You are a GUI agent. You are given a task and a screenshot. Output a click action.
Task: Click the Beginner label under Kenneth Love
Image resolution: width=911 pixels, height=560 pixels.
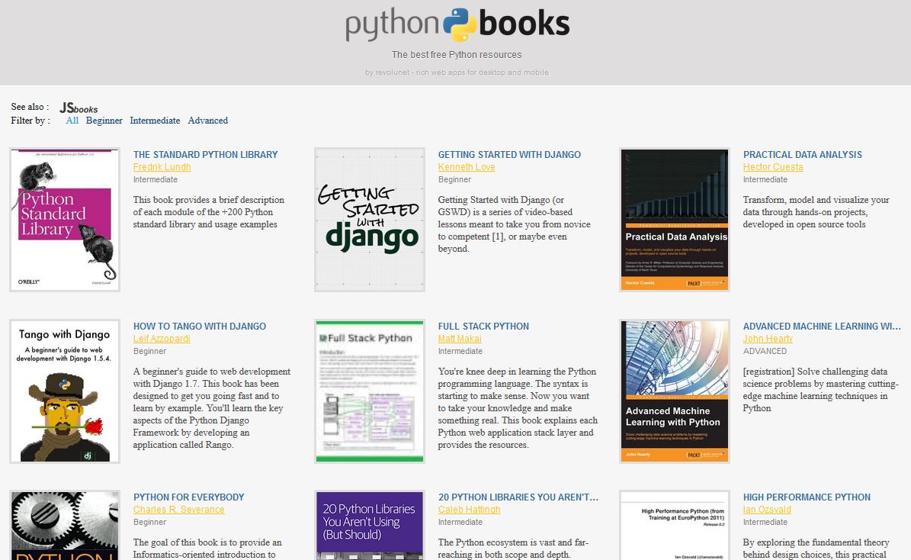tap(454, 180)
